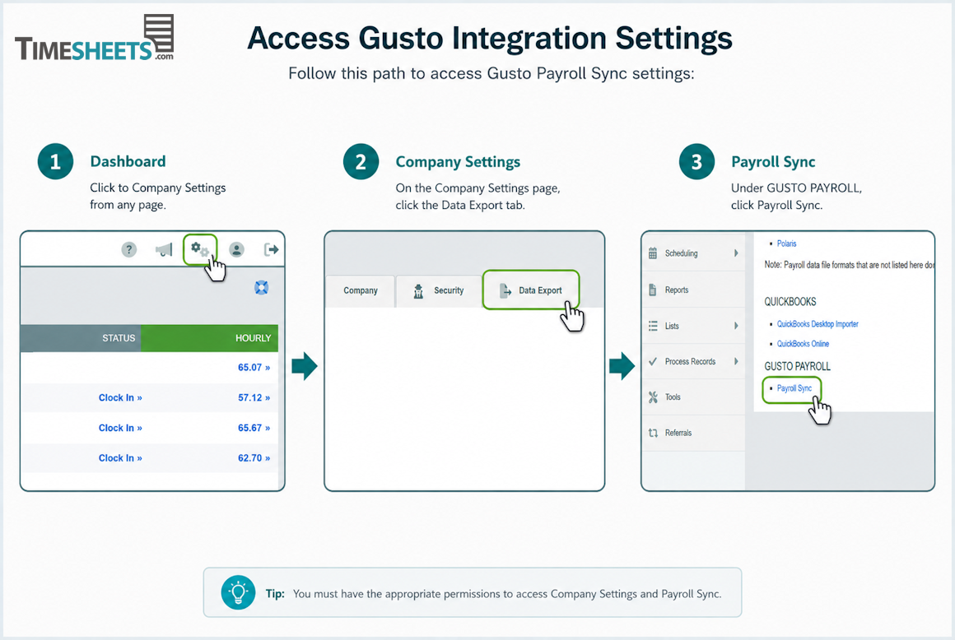The image size is (955, 640).
Task: Open Company Settings gears icon
Action: (x=200, y=249)
